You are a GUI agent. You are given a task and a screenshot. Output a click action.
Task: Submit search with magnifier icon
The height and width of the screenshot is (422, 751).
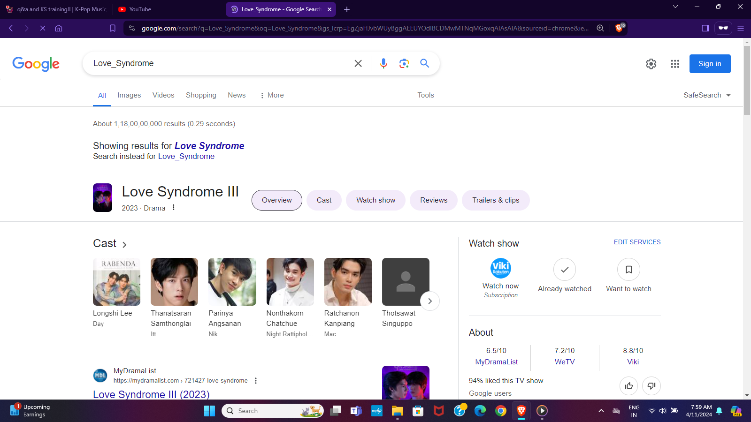pyautogui.click(x=425, y=63)
